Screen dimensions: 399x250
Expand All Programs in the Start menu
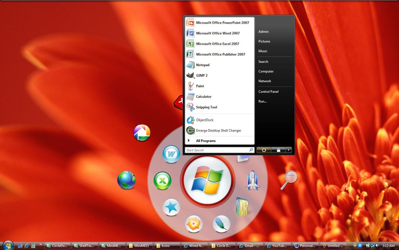[220, 141]
